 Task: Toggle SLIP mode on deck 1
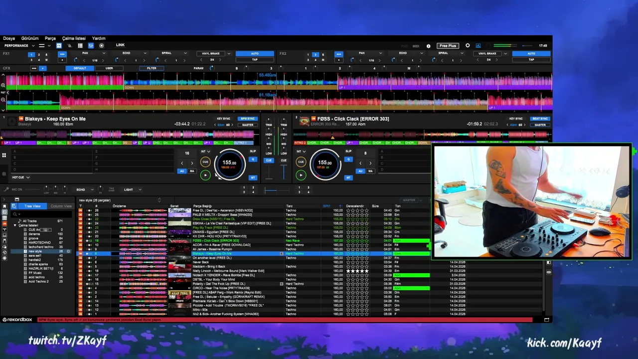pyautogui.click(x=253, y=151)
